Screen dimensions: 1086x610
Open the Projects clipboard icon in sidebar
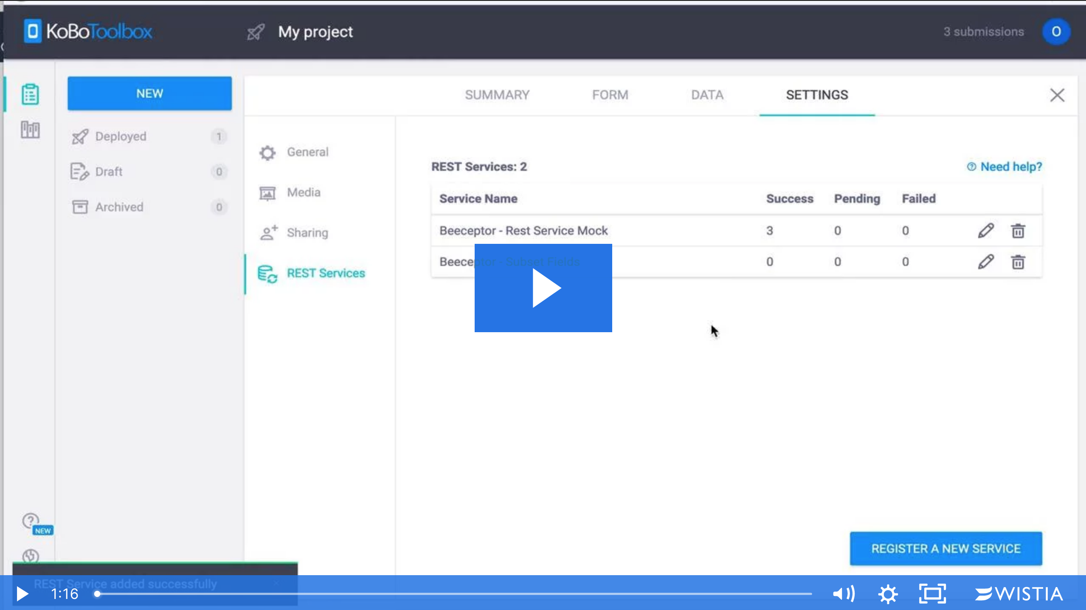click(30, 94)
